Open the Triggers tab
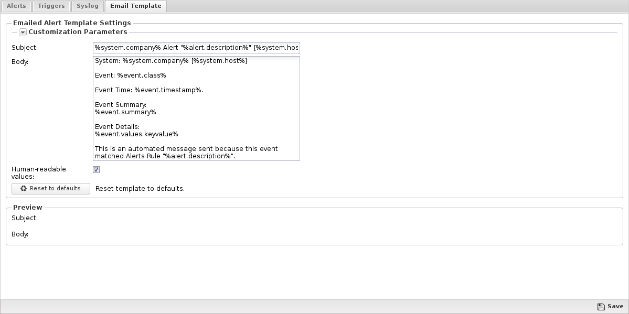Image resolution: width=629 pixels, height=314 pixels. (51, 6)
